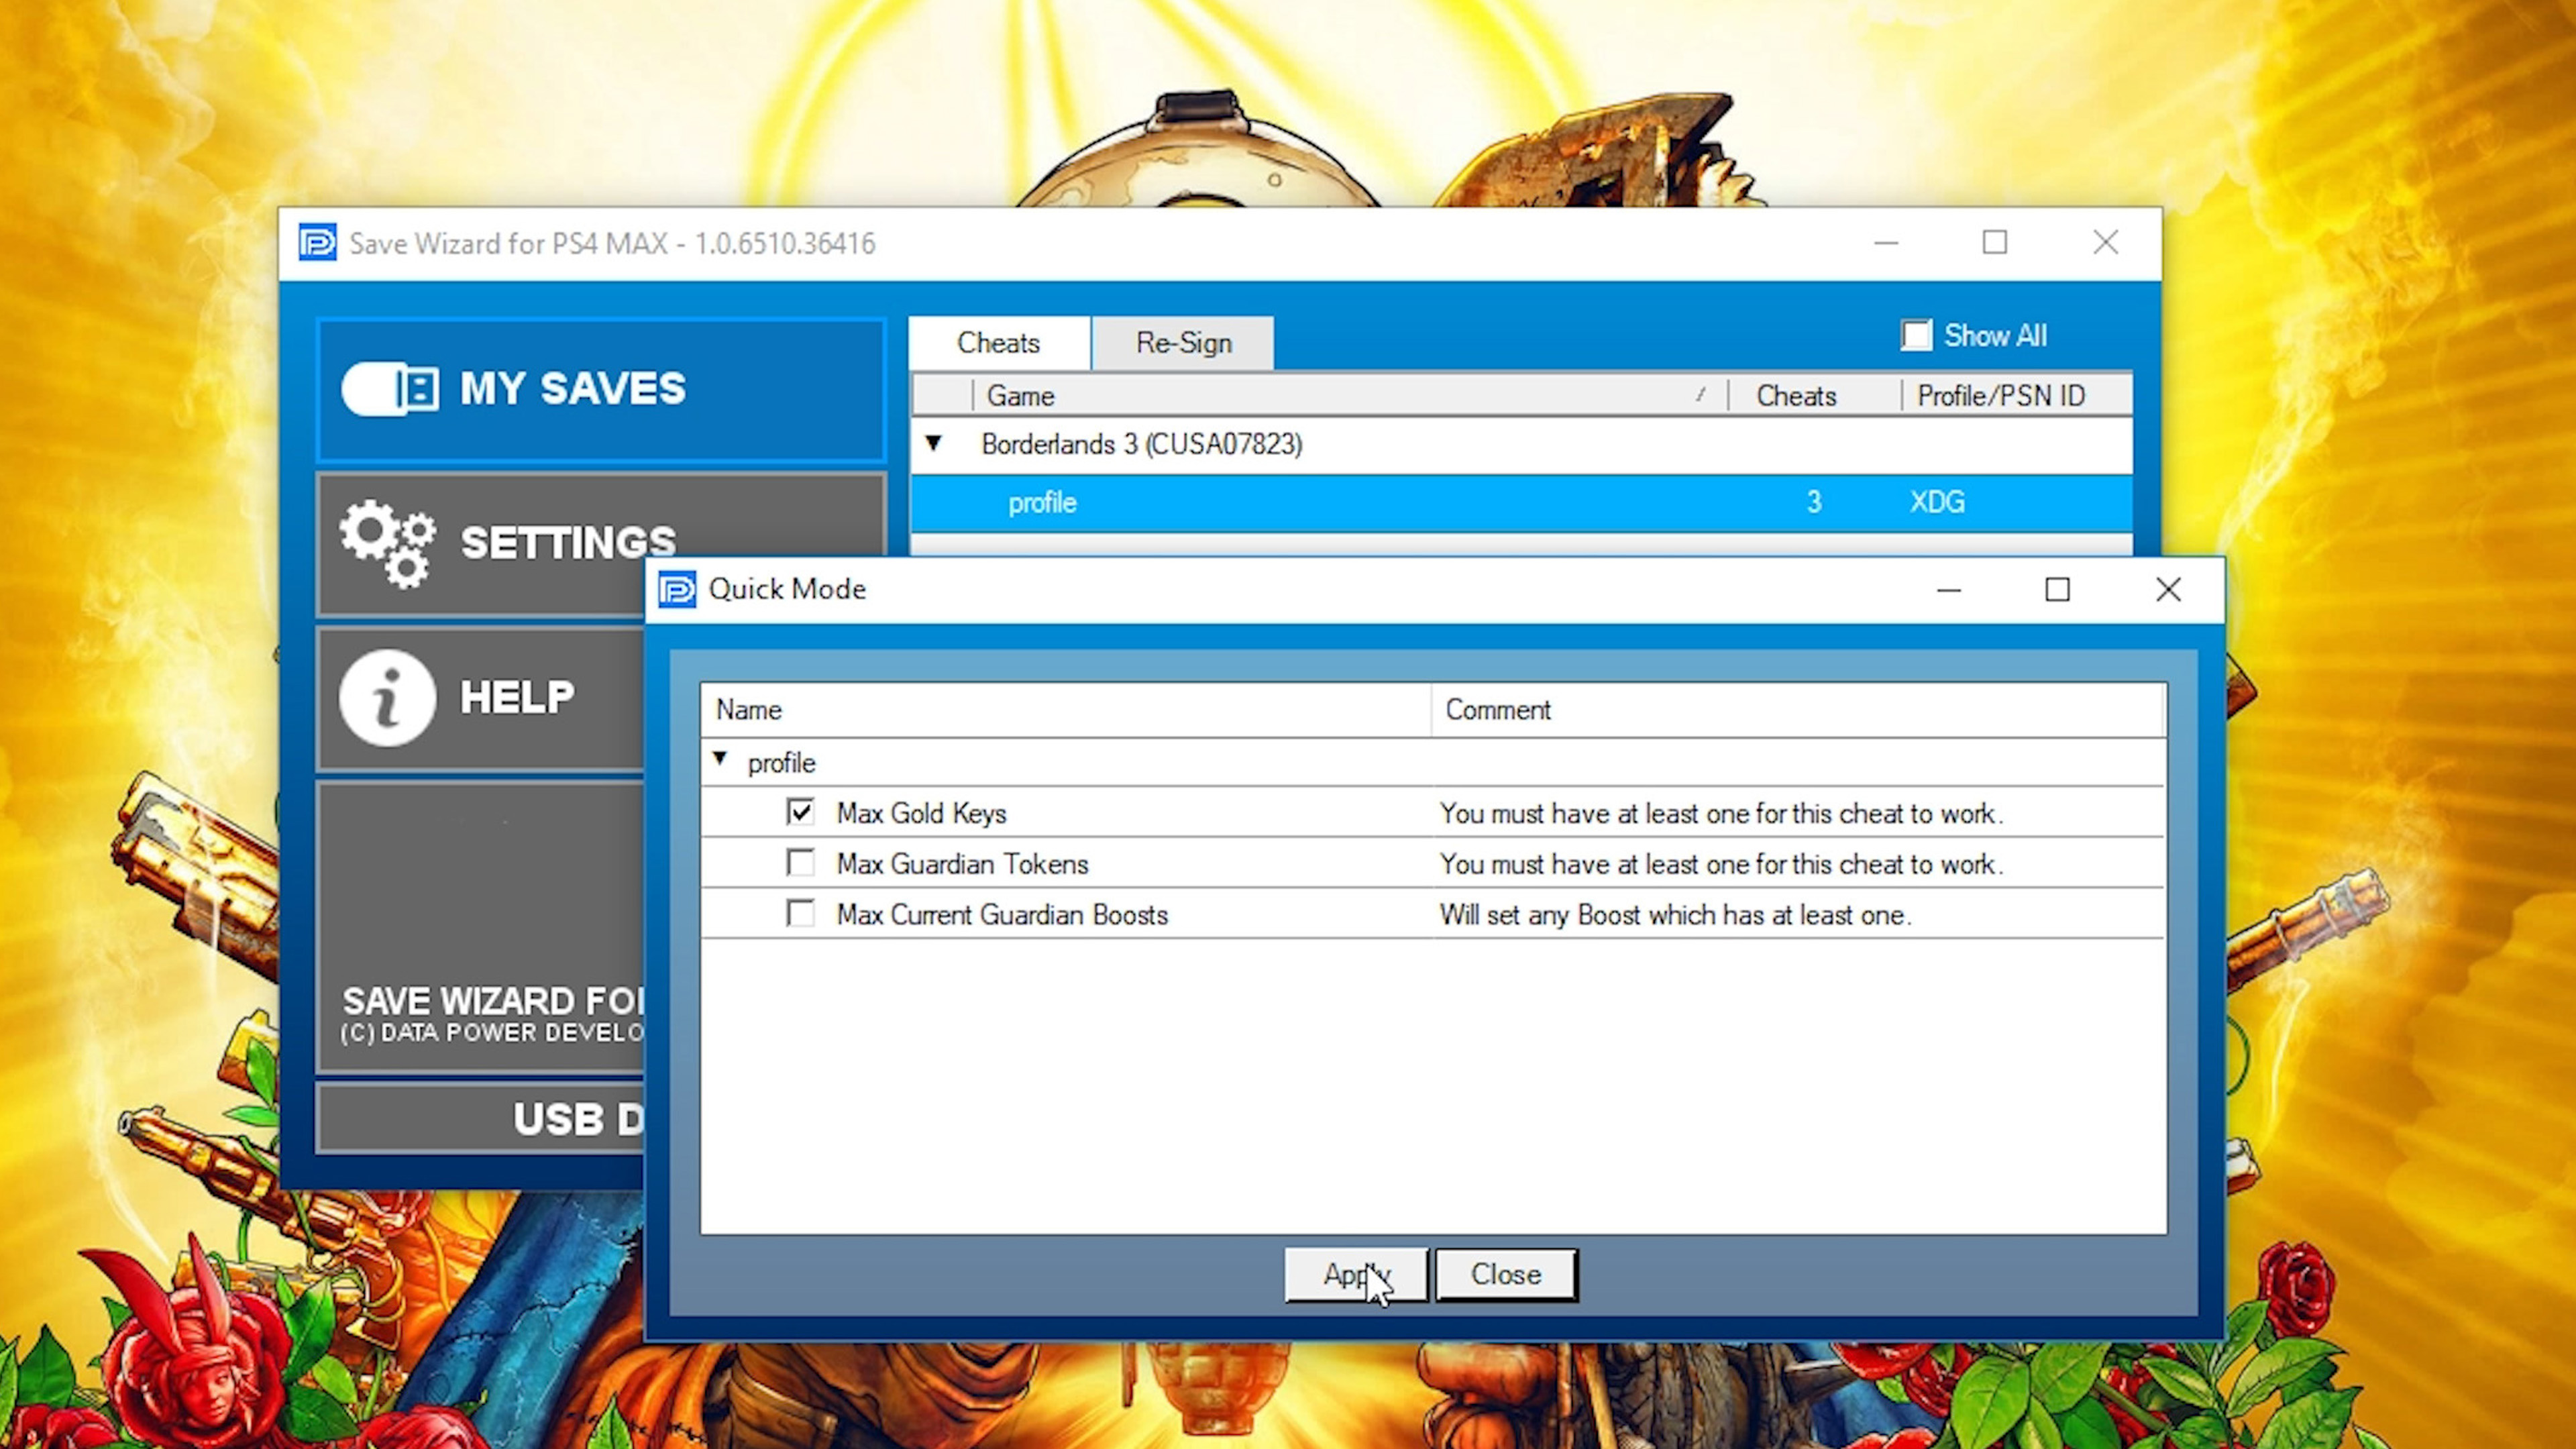This screenshot has height=1449, width=2576.
Task: Click the Max Guardian Tokens label
Action: coord(962,864)
